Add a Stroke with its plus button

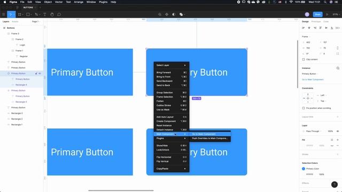click(338, 154)
